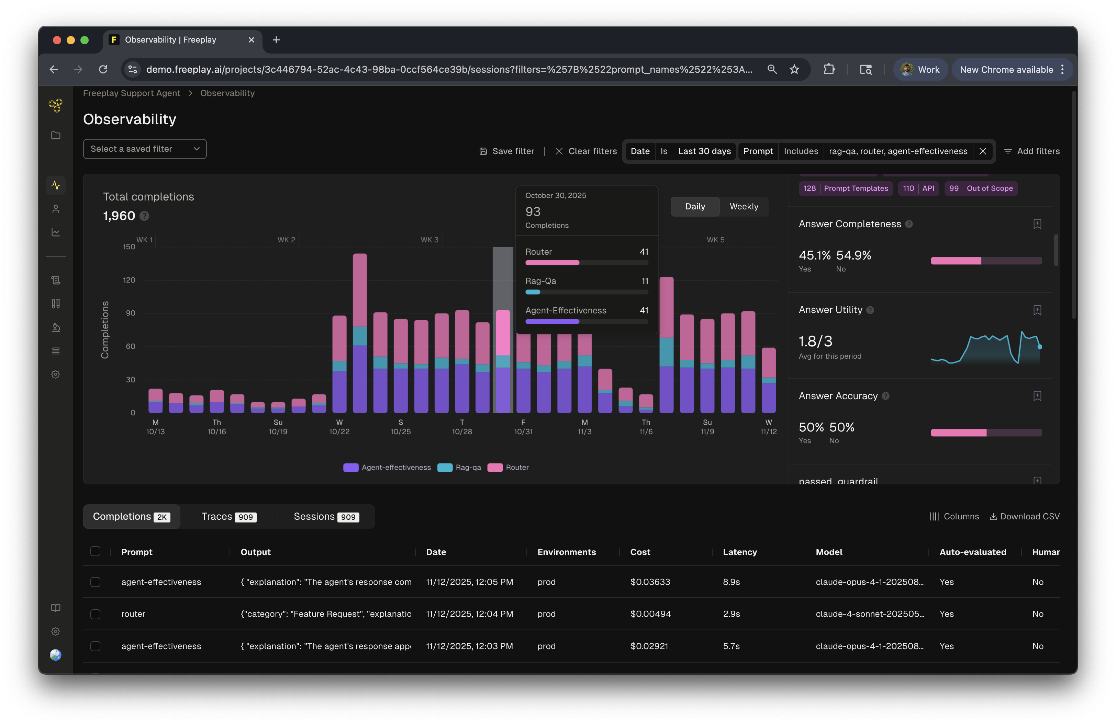This screenshot has width=1116, height=725.
Task: Toggle Router series pink legend swatch
Action: coord(495,468)
